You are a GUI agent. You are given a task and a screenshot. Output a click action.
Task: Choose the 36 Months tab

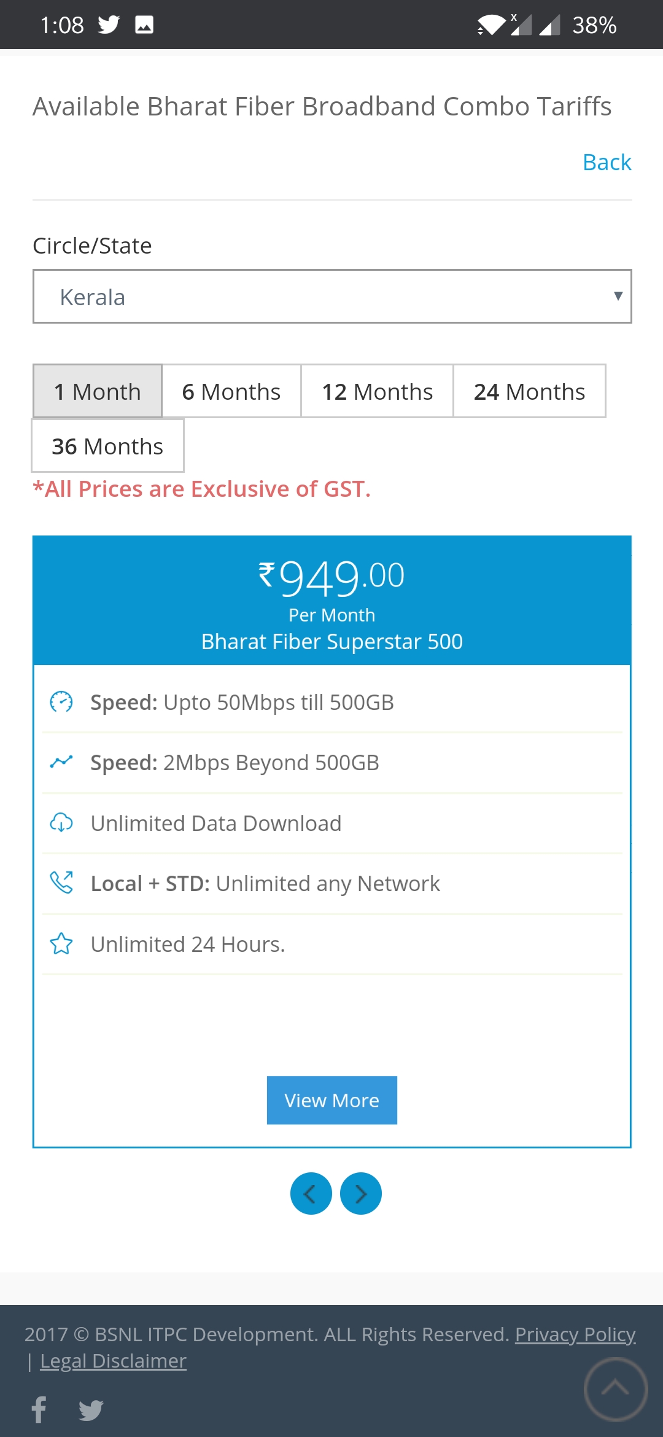[x=107, y=446]
